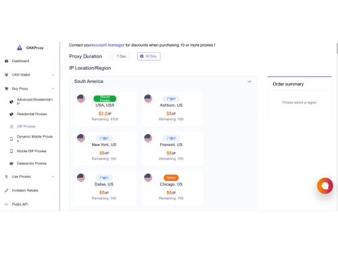Click the US flag on Ashburn card
The image size is (338, 253).
(x=148, y=99)
